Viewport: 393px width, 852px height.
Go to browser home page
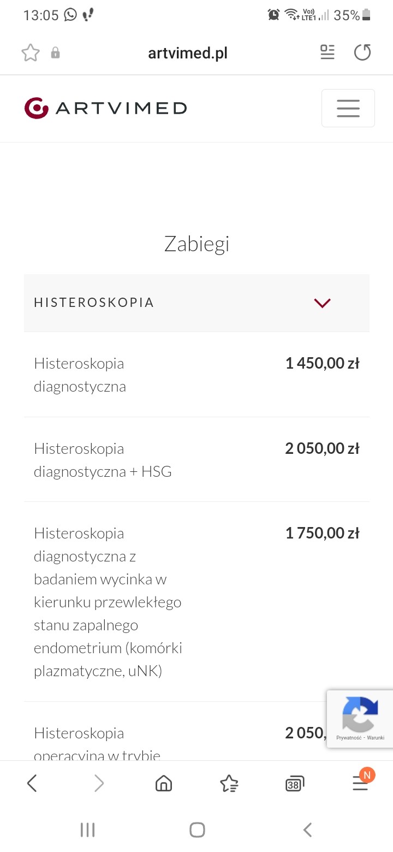163,784
